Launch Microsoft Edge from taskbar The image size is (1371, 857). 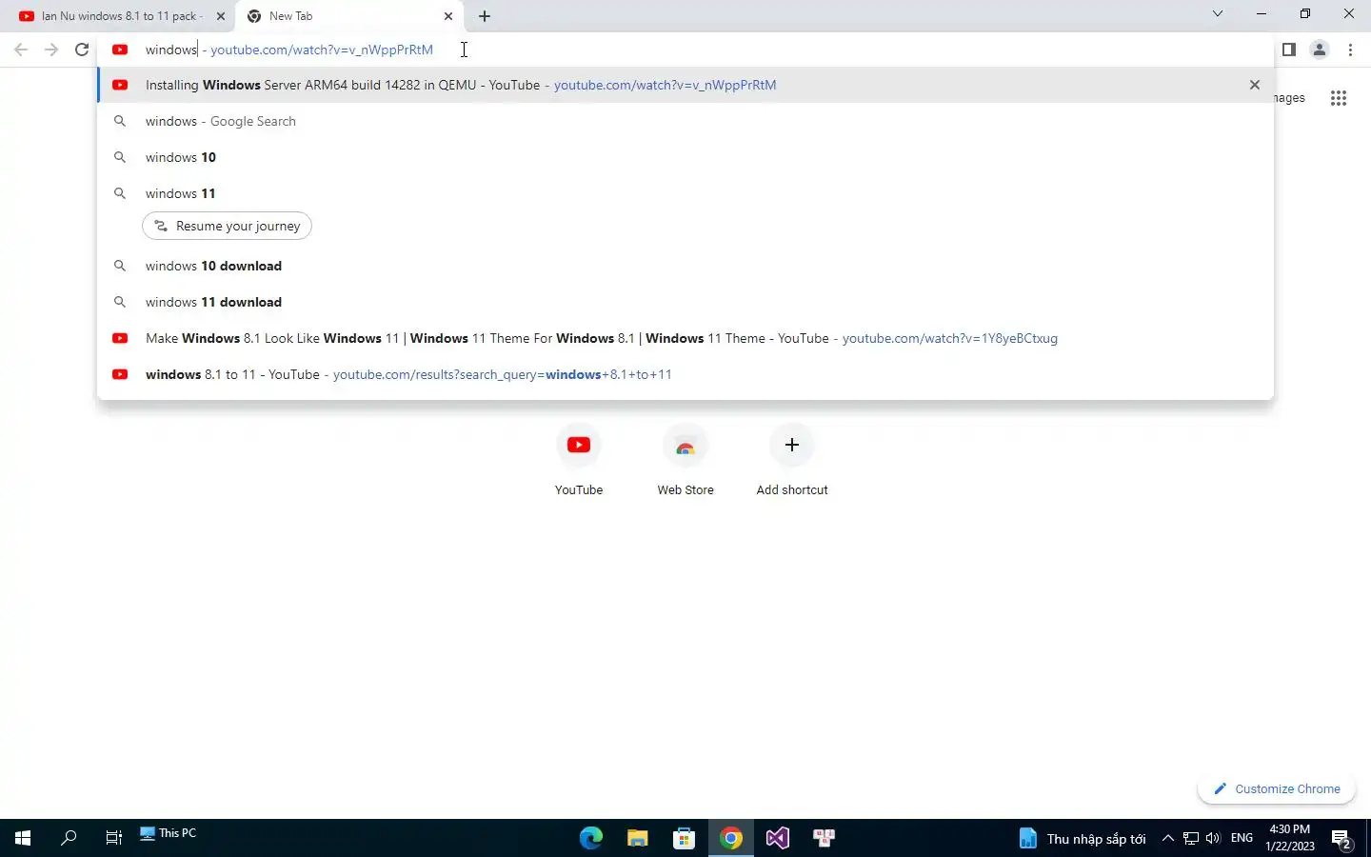[591, 838]
